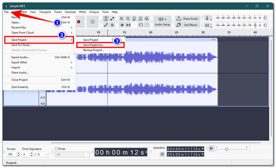Toggle the Loop playback button
Screen dimensions: 276x168
[92, 22]
